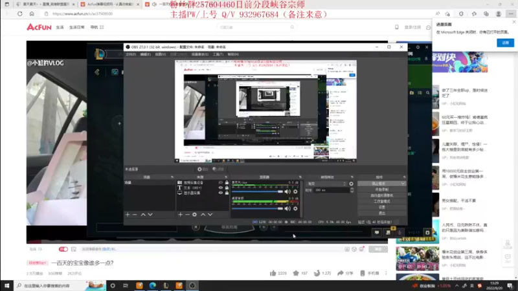Remove the selected scene with the minus icon
The height and width of the screenshot is (291, 518).
pos(135,215)
